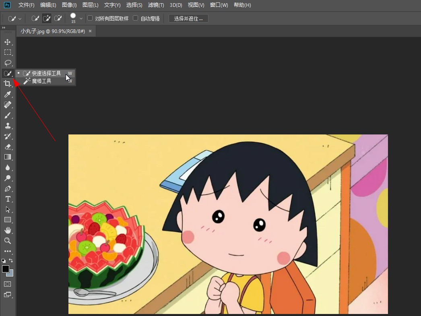Choose Subtract from selection mode
The image size is (421, 316).
click(x=58, y=19)
